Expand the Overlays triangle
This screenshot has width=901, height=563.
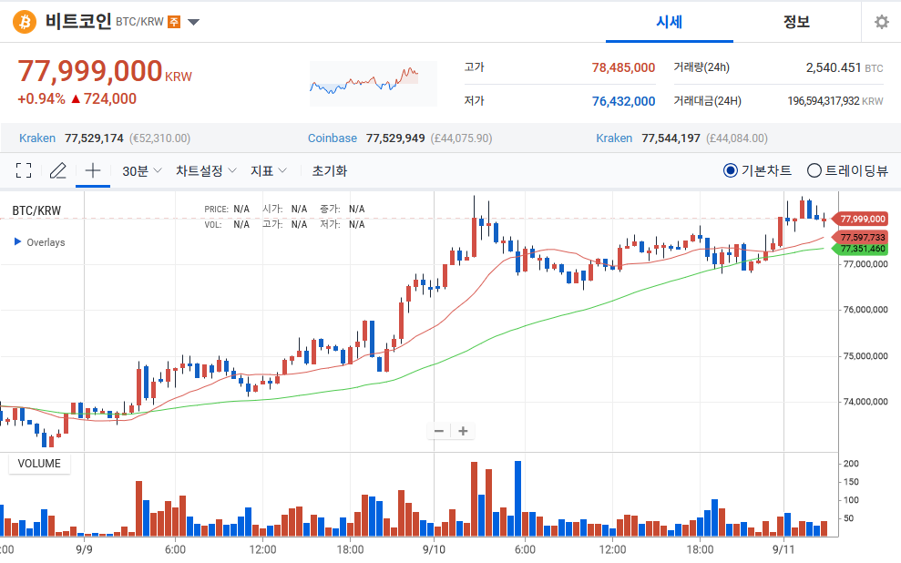coord(17,242)
